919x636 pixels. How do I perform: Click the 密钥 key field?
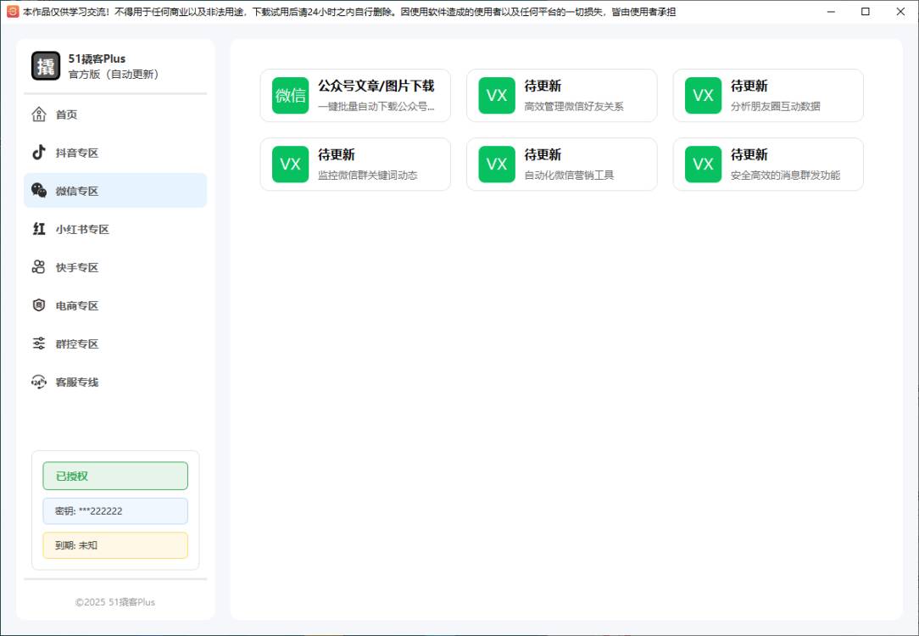pyautogui.click(x=115, y=510)
